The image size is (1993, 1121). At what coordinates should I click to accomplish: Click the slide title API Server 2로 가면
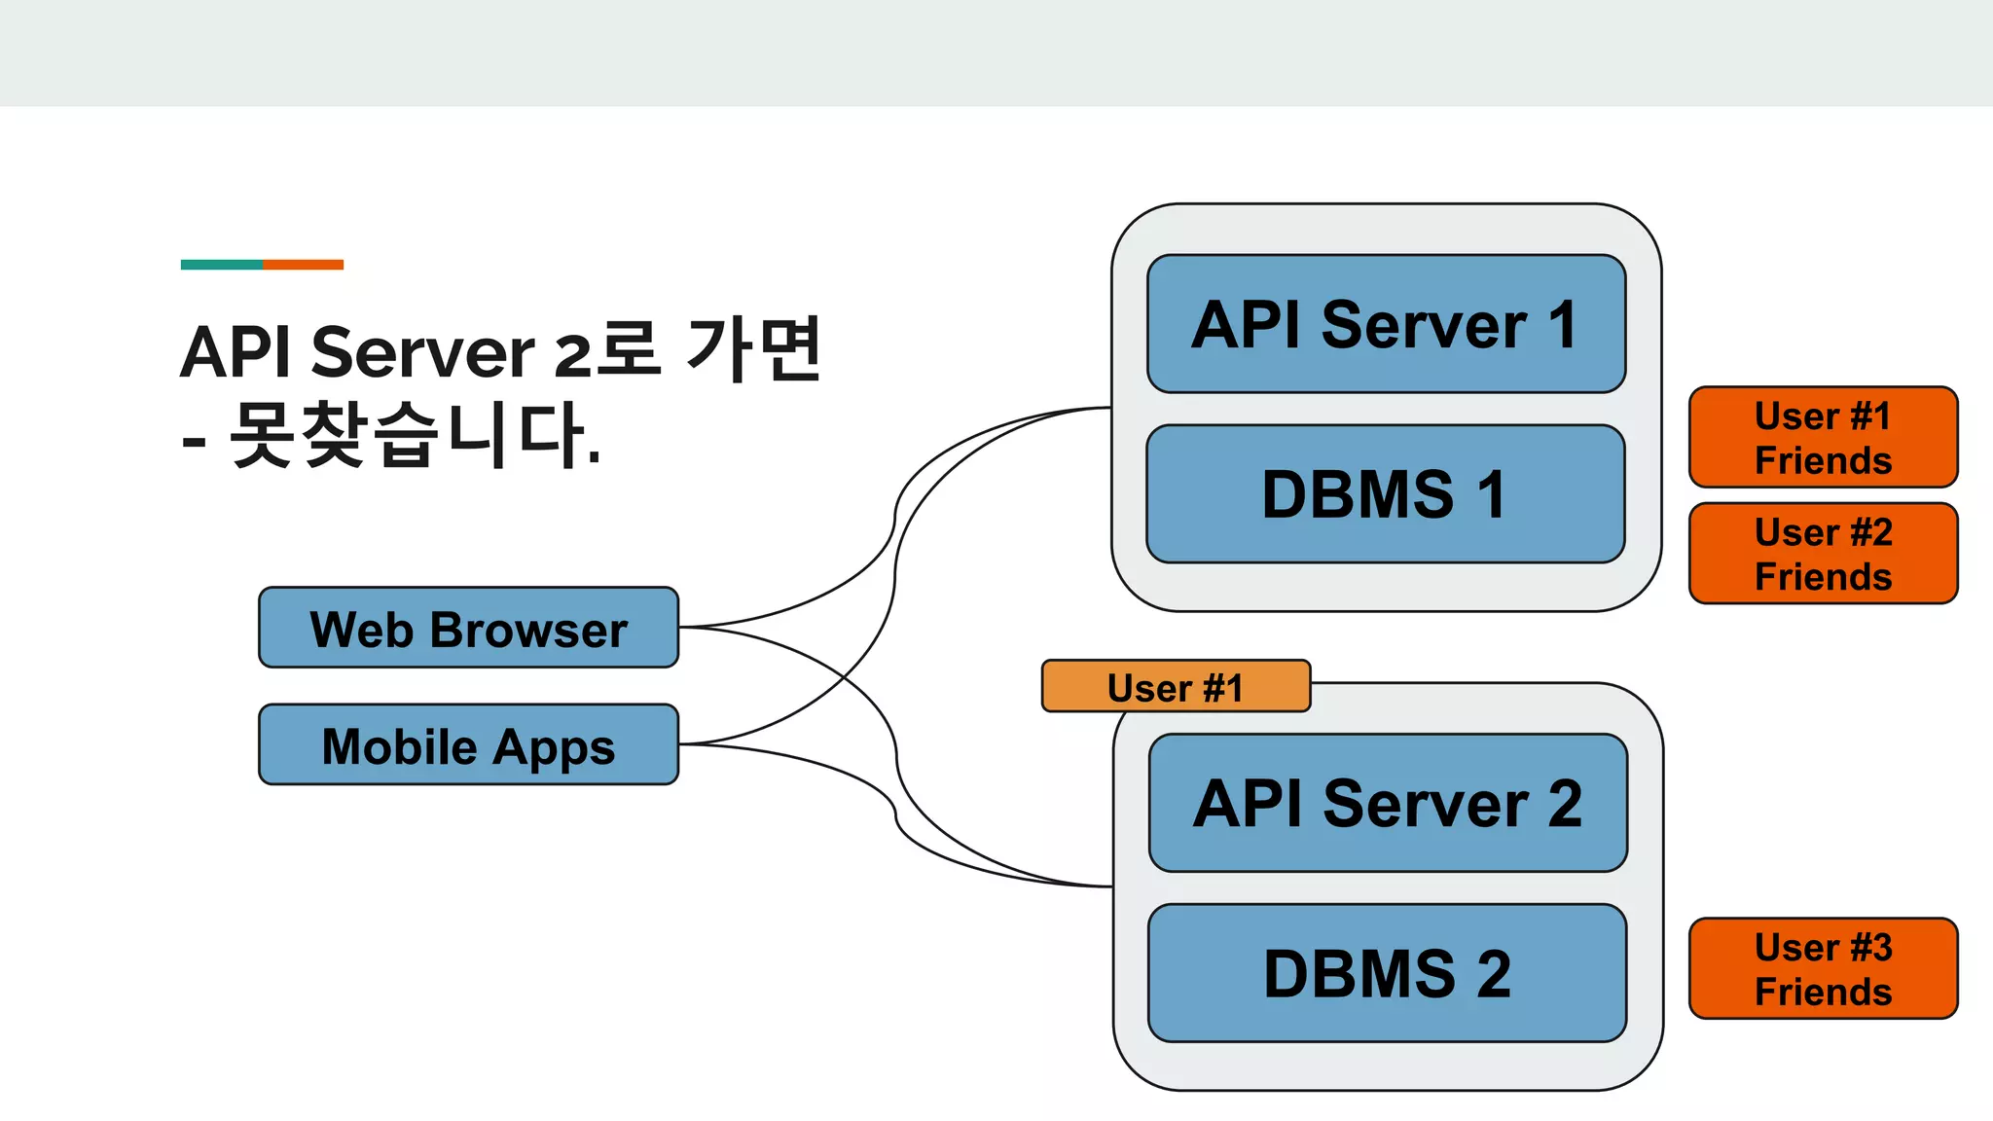tap(501, 351)
